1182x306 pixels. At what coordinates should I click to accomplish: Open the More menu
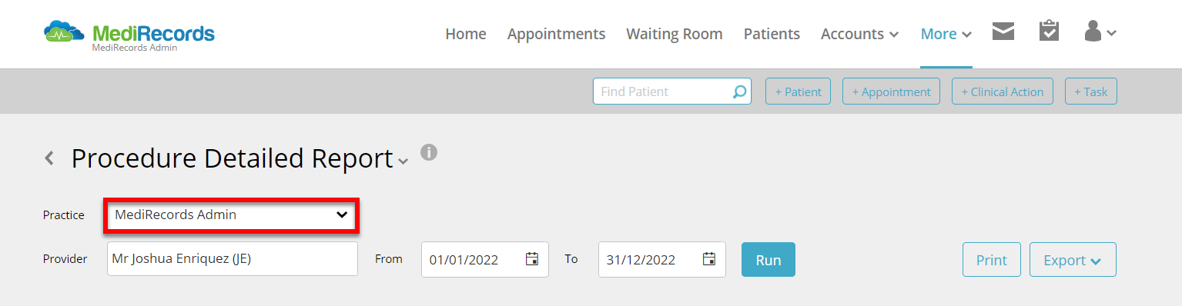[x=946, y=34]
